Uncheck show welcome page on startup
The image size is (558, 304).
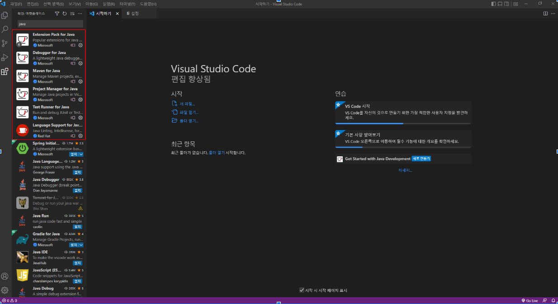(x=302, y=290)
